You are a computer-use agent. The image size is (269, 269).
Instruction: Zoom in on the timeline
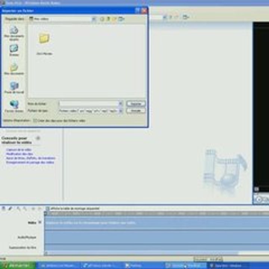tap(19, 208)
